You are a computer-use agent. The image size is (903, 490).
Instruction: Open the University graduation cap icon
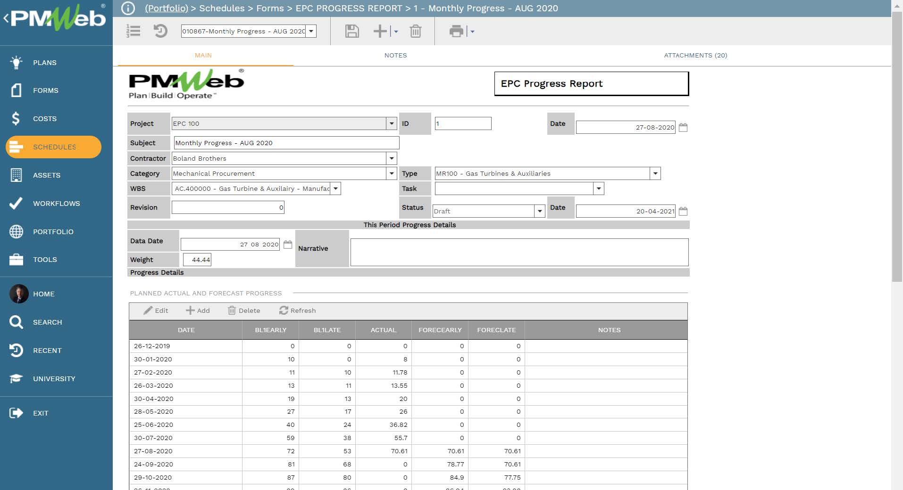coord(16,378)
